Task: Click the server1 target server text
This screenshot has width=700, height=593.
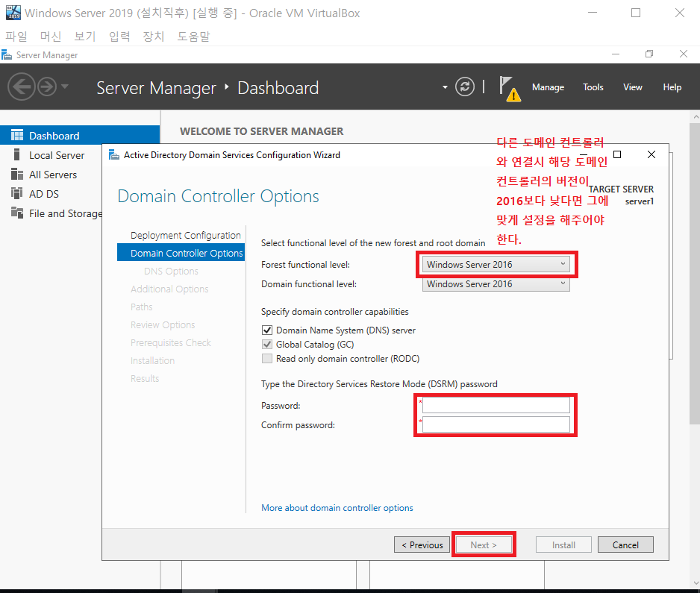Action: (x=640, y=201)
